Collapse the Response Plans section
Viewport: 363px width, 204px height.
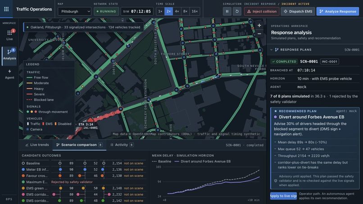click(x=271, y=50)
